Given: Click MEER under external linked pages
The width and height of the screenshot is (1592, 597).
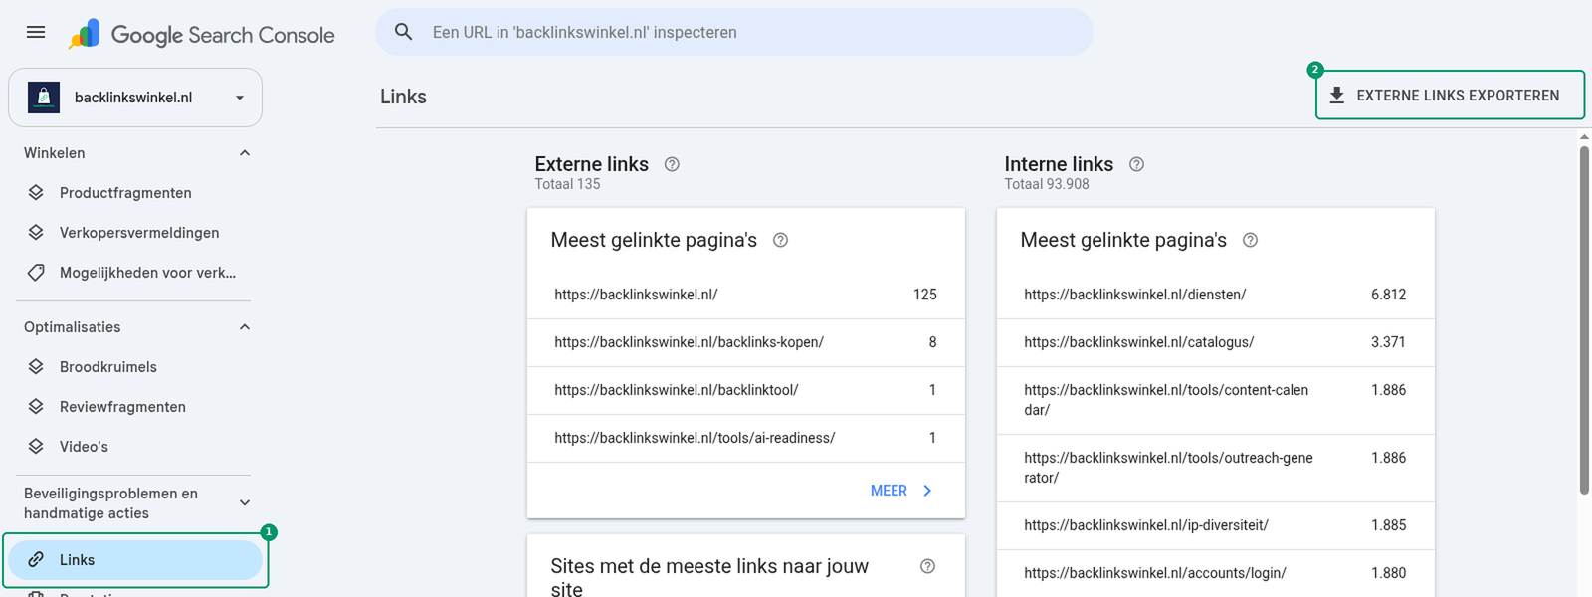Looking at the screenshot, I should [889, 491].
